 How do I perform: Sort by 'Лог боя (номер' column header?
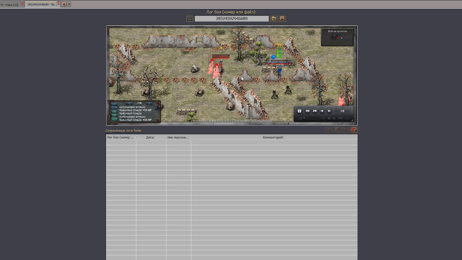pos(121,137)
